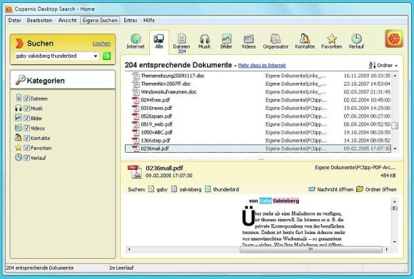This screenshot has height=279, width=414.
Task: Click the preview scroll right arrow
Action: click(387, 249)
